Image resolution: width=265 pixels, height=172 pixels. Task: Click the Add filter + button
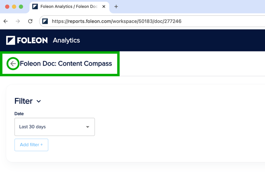(31, 145)
